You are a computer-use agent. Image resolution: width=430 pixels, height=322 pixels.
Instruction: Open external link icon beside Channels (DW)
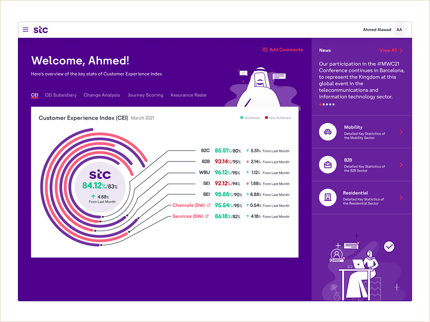209,205
